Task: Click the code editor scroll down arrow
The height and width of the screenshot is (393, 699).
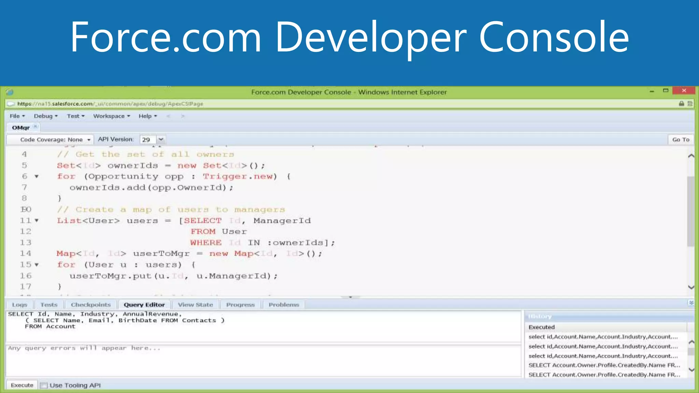Action: click(x=691, y=287)
